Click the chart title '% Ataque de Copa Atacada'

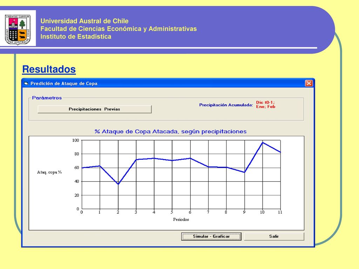pos(170,132)
